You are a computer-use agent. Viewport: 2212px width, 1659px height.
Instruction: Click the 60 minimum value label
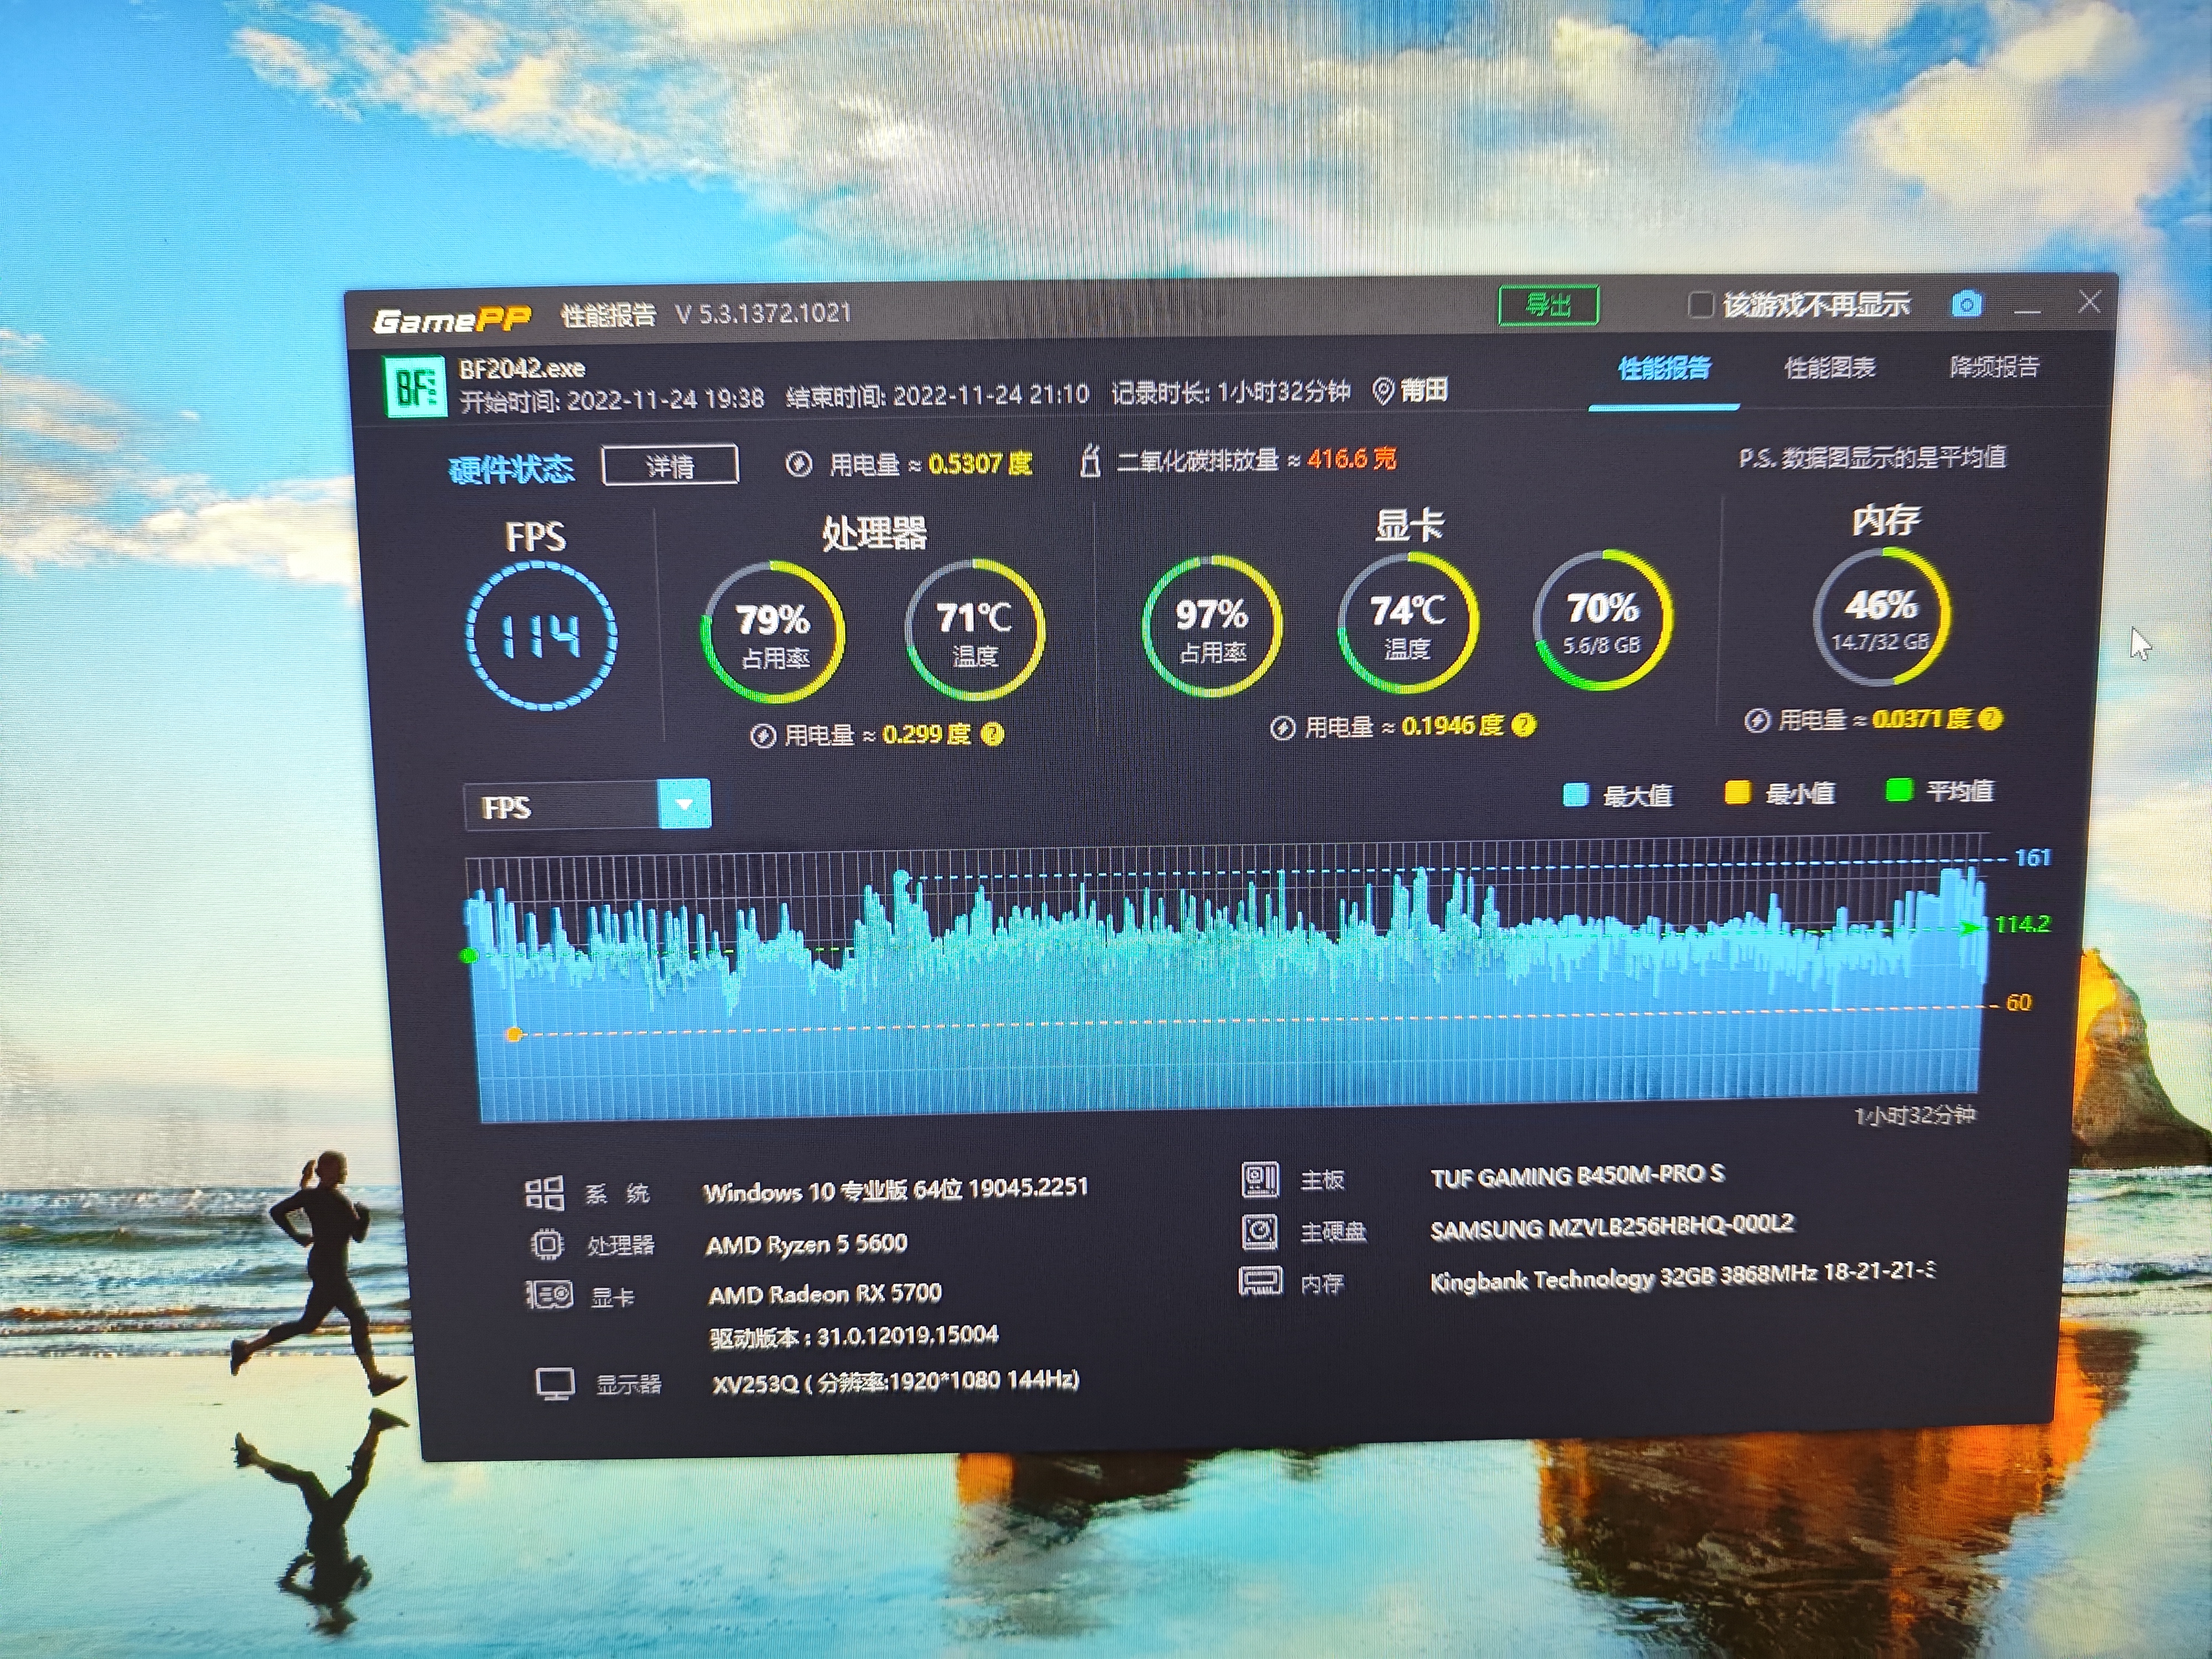coord(2019,1002)
